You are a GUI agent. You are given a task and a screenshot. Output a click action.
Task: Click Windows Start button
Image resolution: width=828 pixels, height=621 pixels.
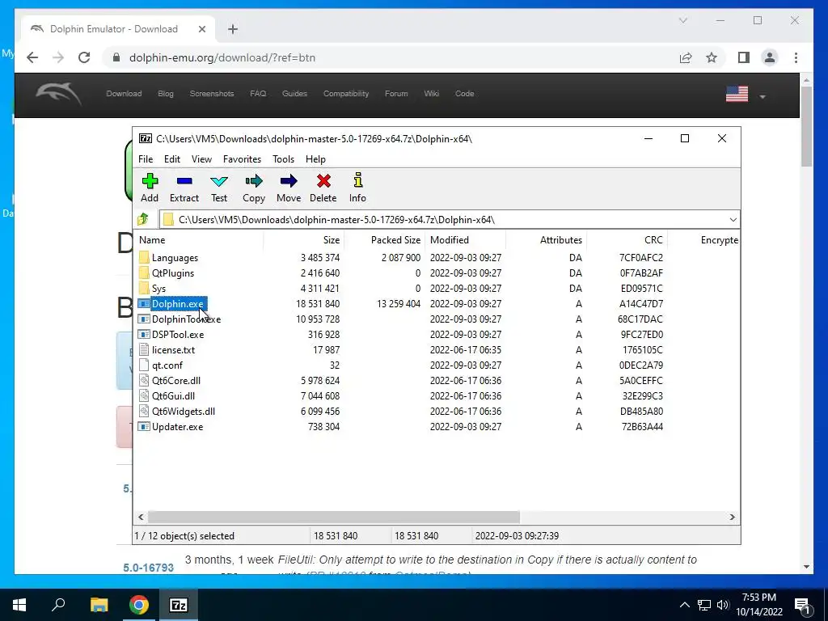(x=19, y=605)
